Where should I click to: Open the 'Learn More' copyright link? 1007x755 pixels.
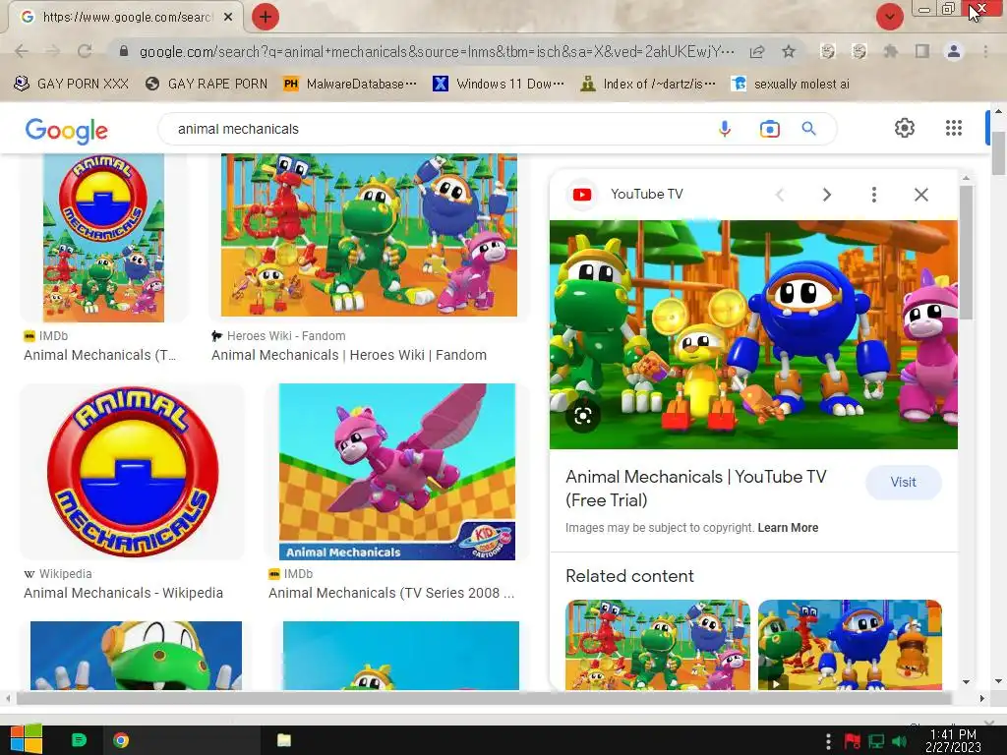[788, 528]
